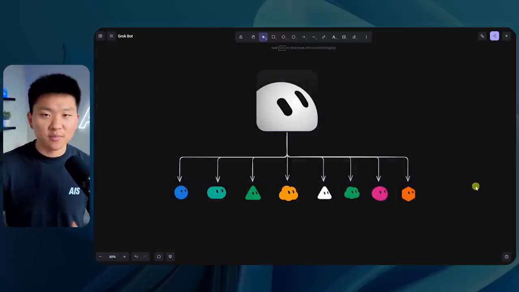Select the large white bot image
Viewport: 519px width, 292px height.
pos(287,101)
